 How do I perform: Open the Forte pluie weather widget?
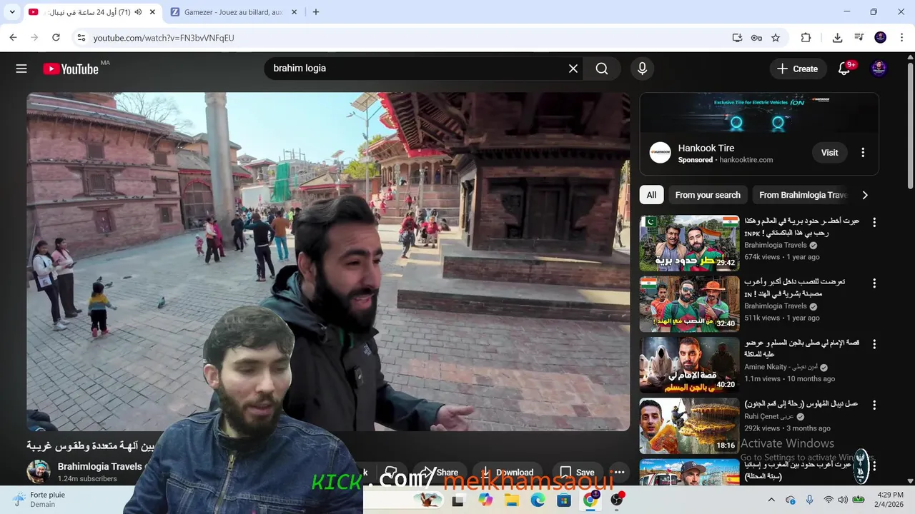pyautogui.click(x=39, y=500)
